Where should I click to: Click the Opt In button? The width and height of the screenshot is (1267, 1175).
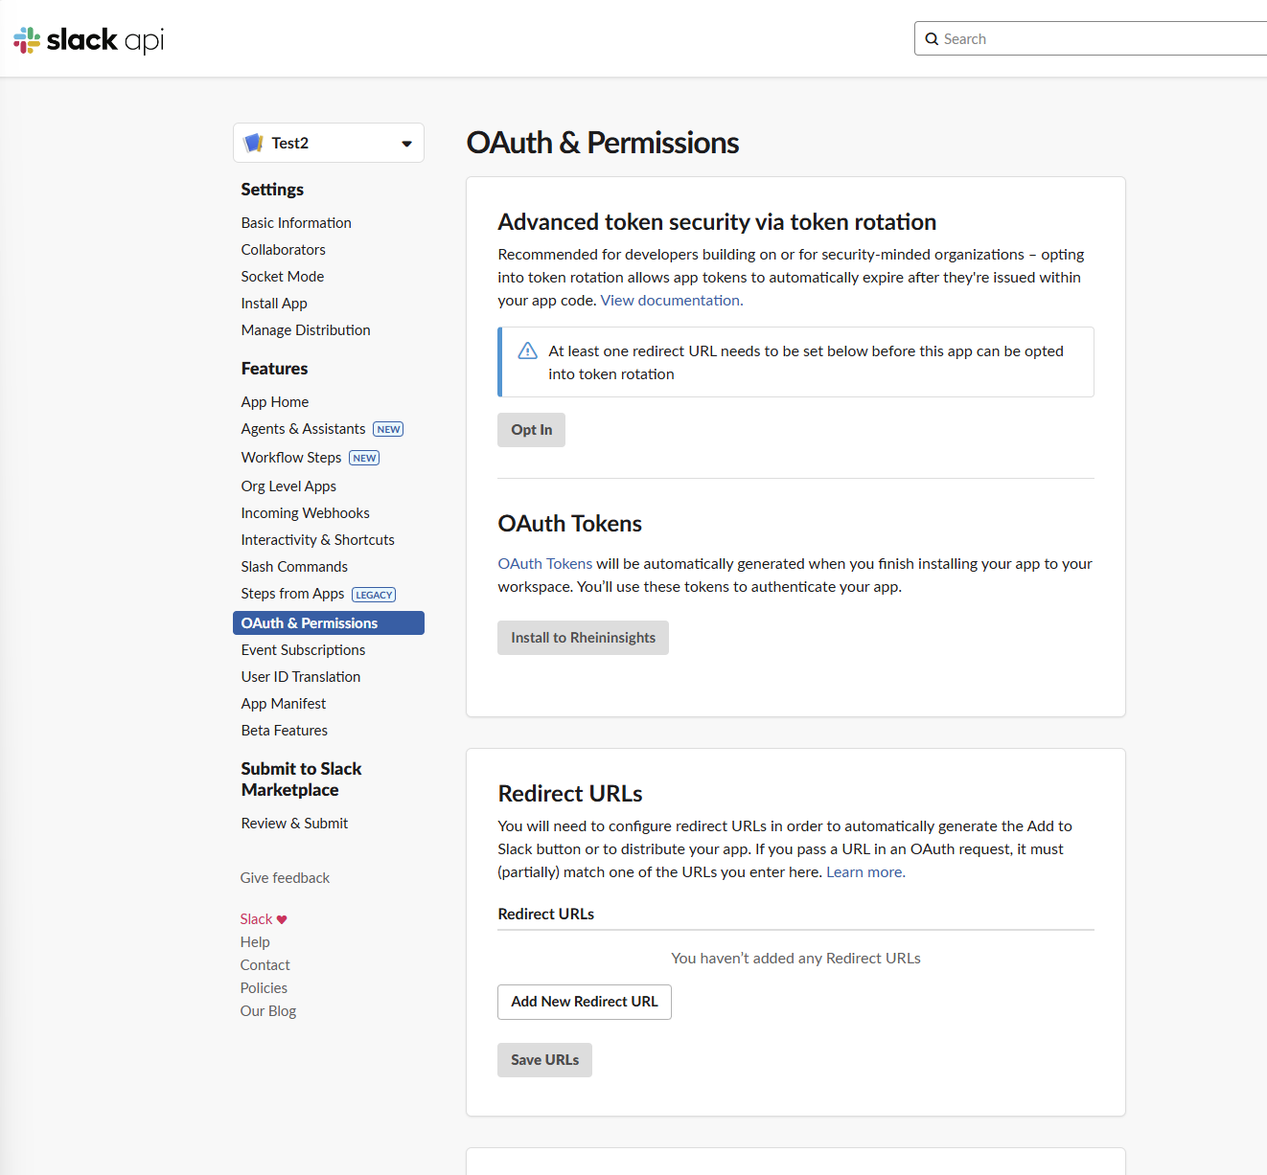pyautogui.click(x=532, y=430)
